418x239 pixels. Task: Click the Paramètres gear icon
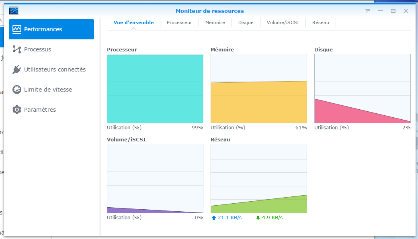tap(17, 110)
